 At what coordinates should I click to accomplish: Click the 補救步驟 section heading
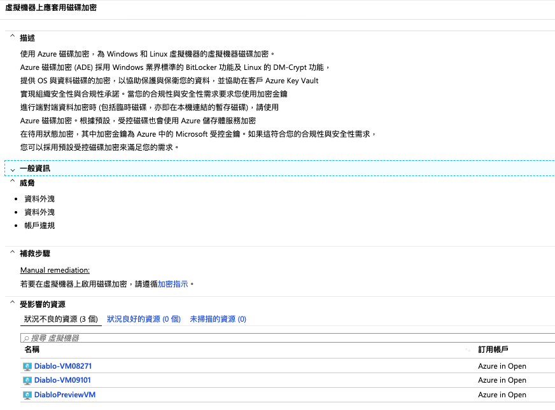[35, 254]
